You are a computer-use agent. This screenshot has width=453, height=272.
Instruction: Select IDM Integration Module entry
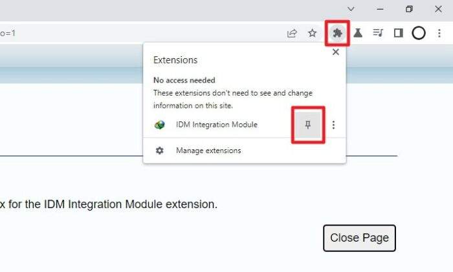(216, 125)
